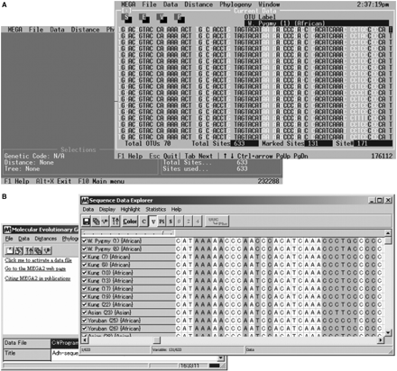Click the copy icon in Sequence Data Explorer toolbar
Screen dimensions: 397x371
pyautogui.click(x=96, y=222)
